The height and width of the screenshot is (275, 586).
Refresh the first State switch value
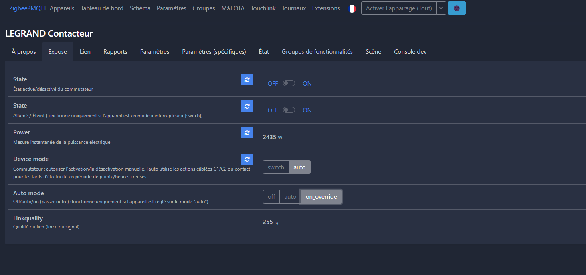(x=247, y=80)
